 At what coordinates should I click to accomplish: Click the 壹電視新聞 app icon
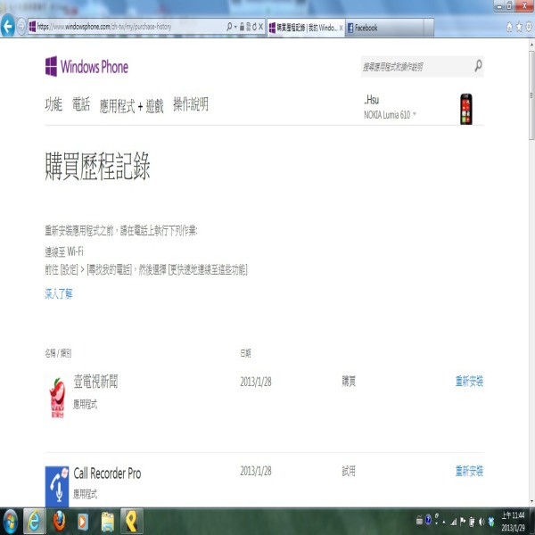57,398
